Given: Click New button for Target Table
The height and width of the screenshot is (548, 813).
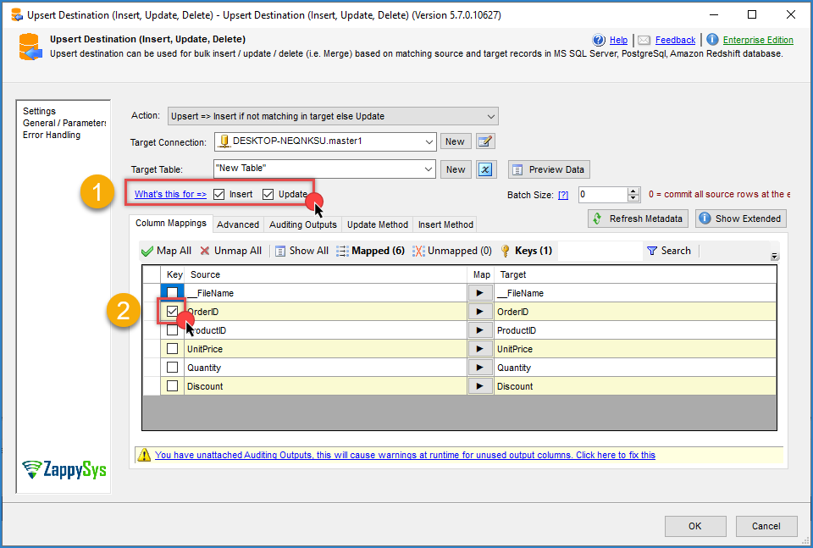Looking at the screenshot, I should tap(456, 169).
